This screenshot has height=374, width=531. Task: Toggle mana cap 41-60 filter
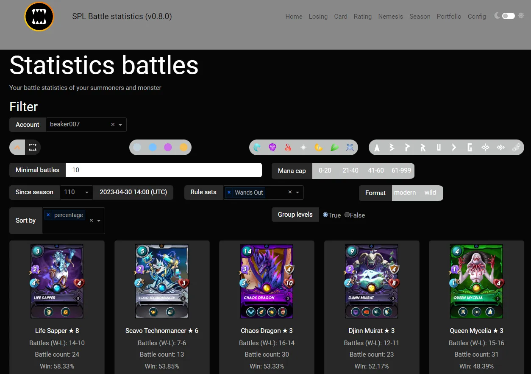tap(376, 170)
